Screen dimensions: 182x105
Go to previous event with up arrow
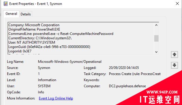(x=174, y=54)
